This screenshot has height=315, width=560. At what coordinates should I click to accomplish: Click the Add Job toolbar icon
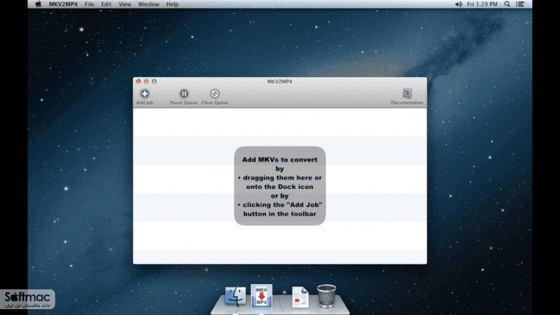pos(145,94)
